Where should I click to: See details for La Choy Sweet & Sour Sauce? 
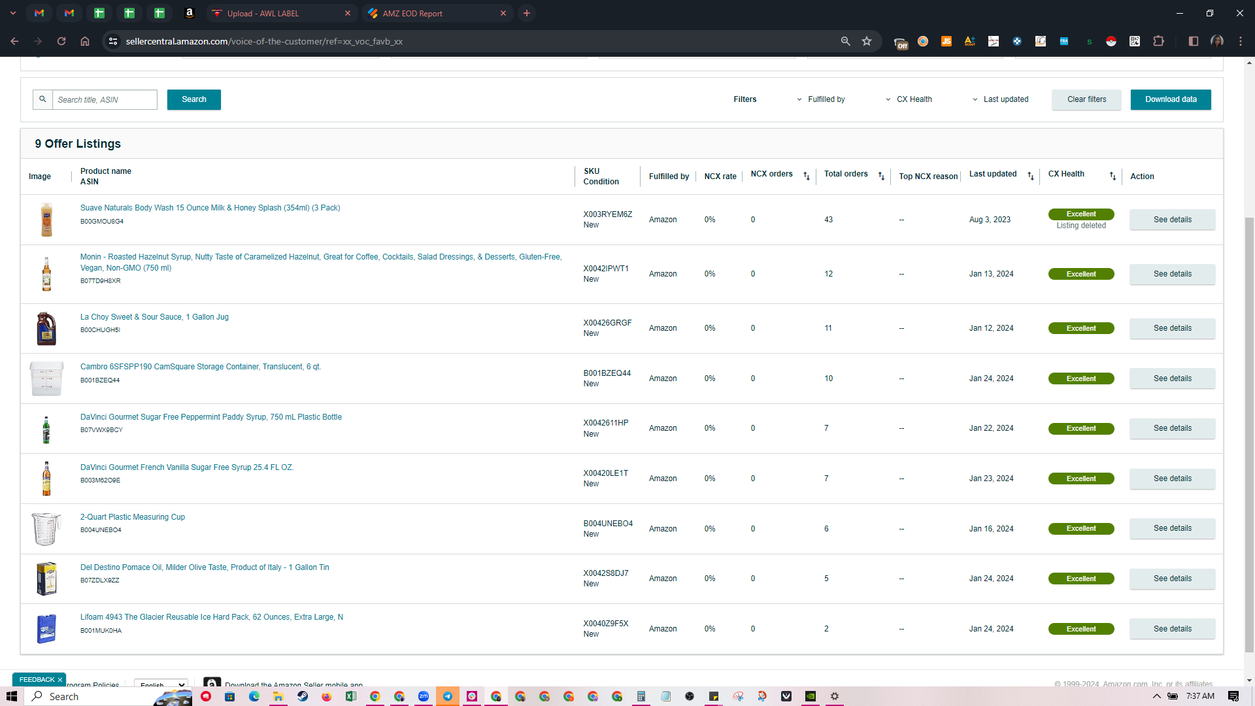tap(1172, 328)
